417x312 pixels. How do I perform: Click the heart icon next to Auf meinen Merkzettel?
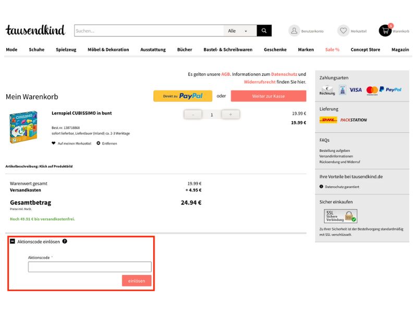click(54, 144)
